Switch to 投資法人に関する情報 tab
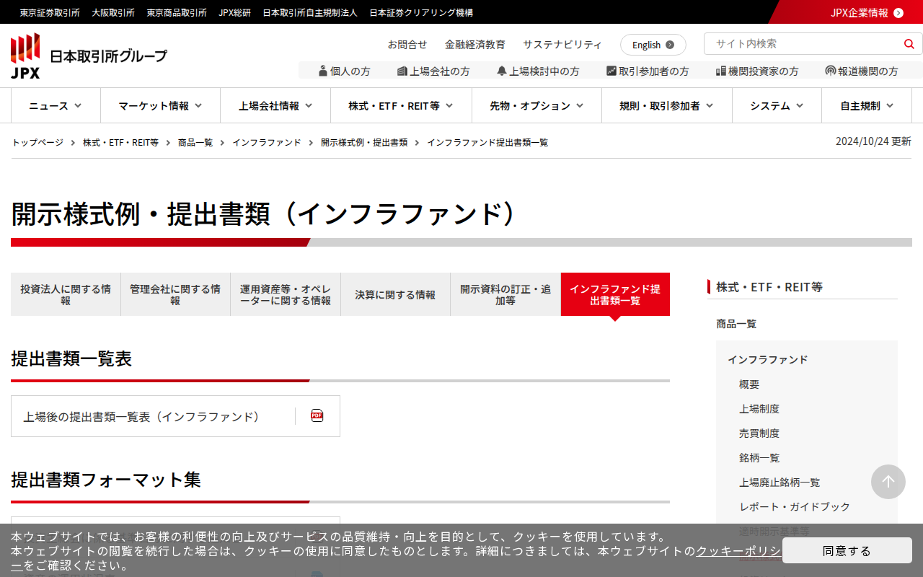The width and height of the screenshot is (923, 577). (66, 294)
